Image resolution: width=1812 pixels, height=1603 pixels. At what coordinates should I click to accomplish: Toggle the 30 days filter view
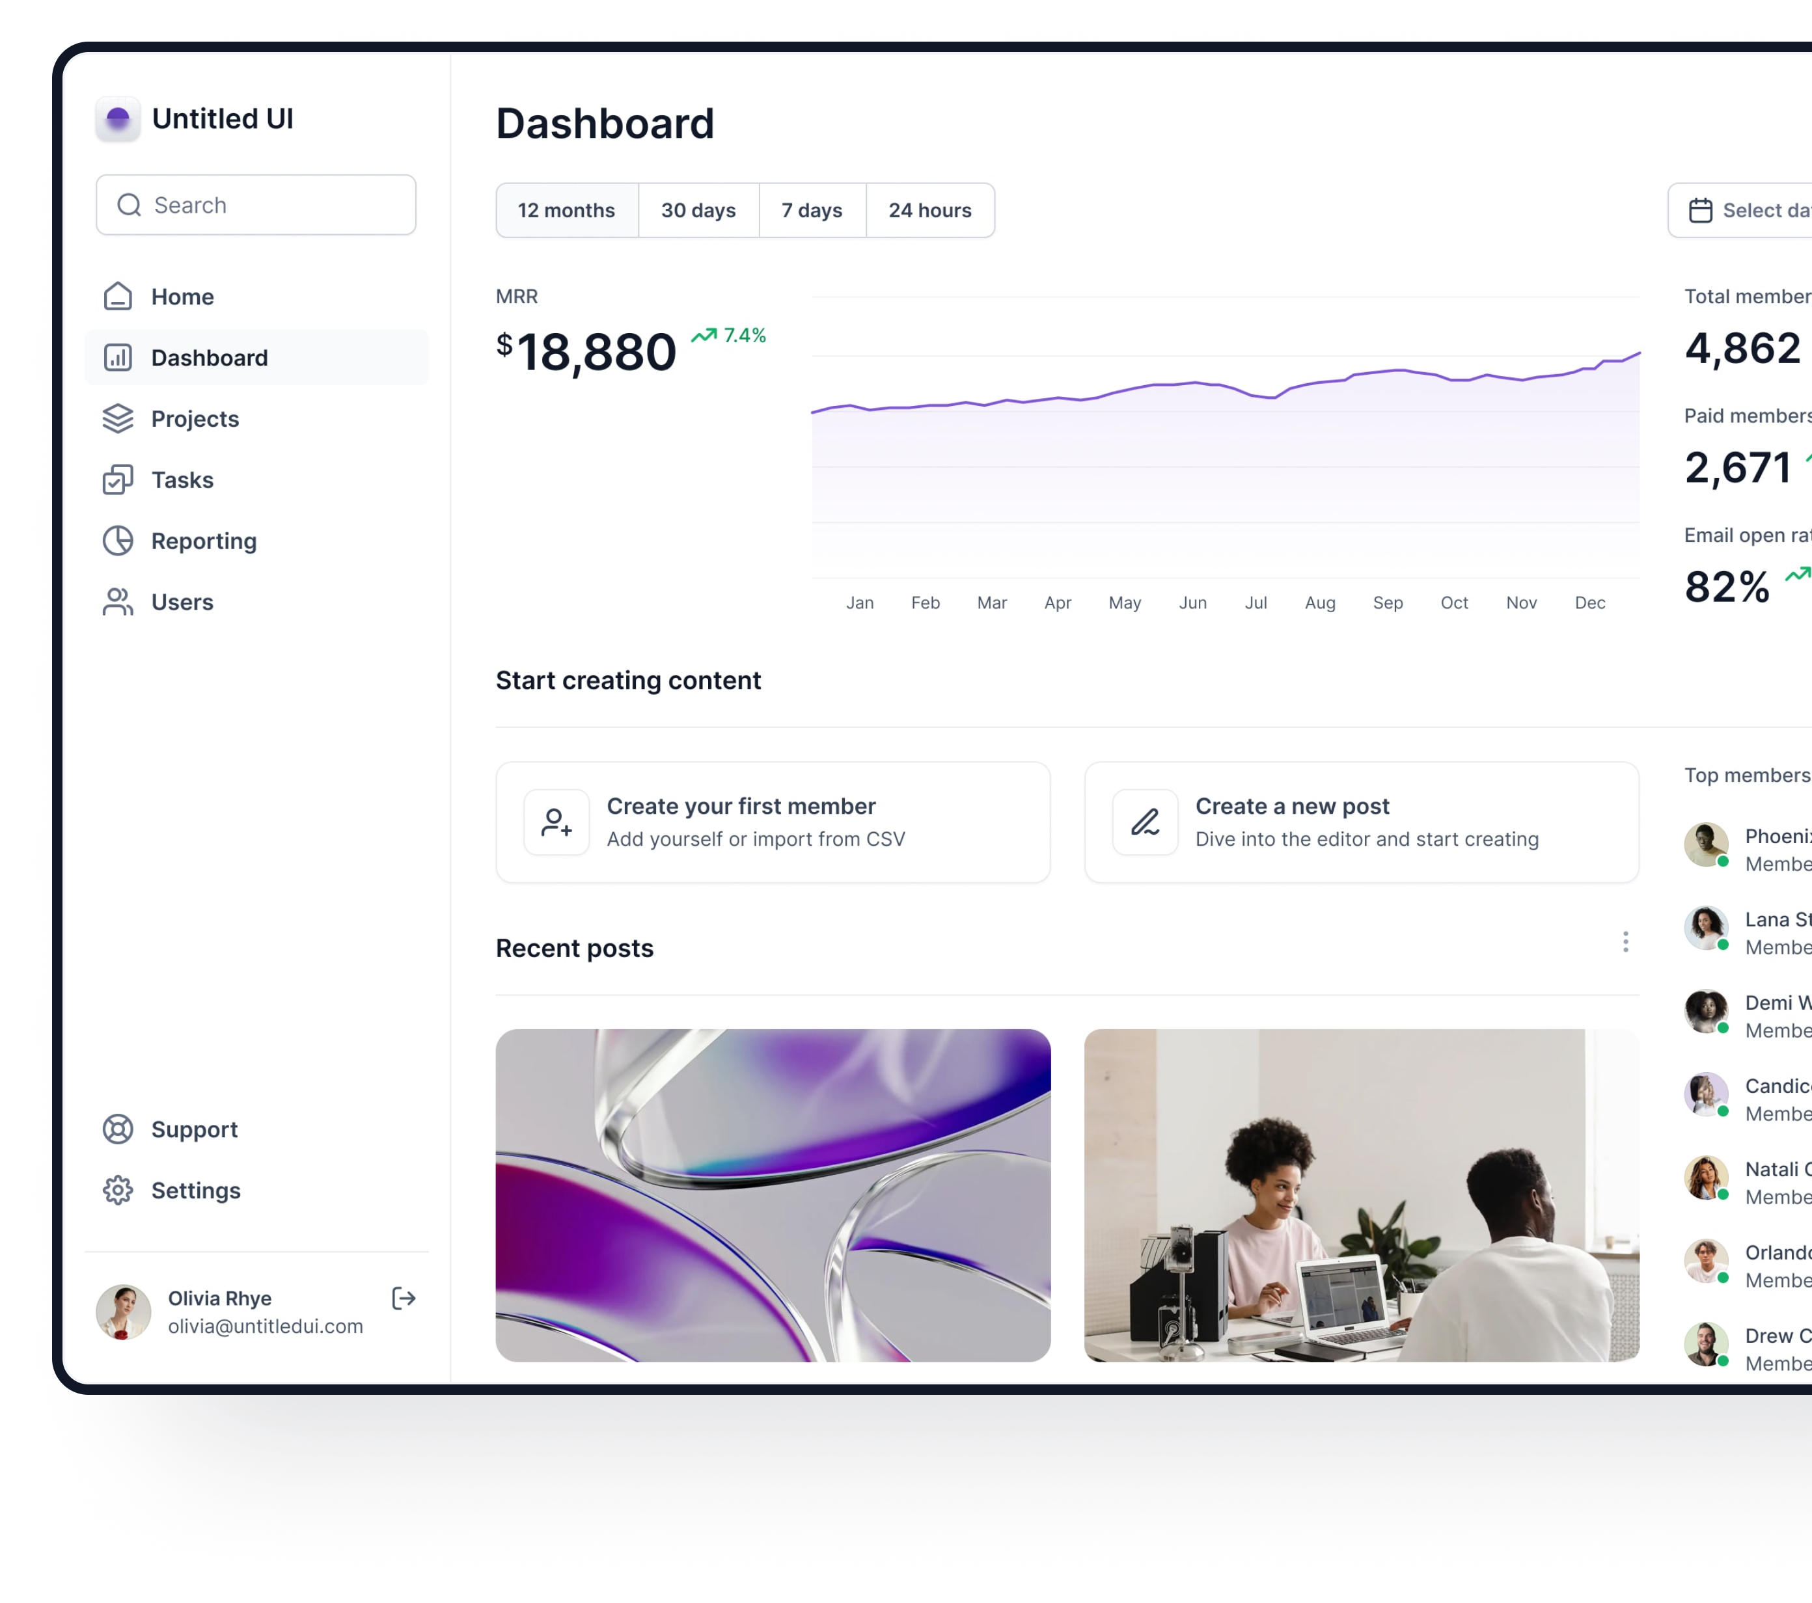pyautogui.click(x=698, y=210)
